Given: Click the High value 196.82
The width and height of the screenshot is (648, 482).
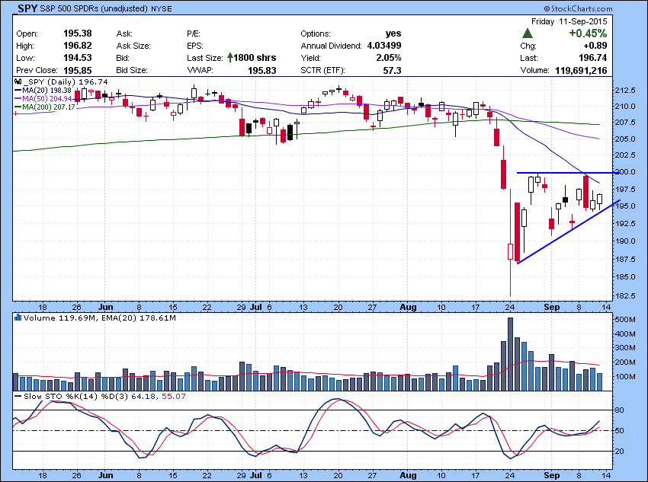Looking at the screenshot, I should click(78, 46).
